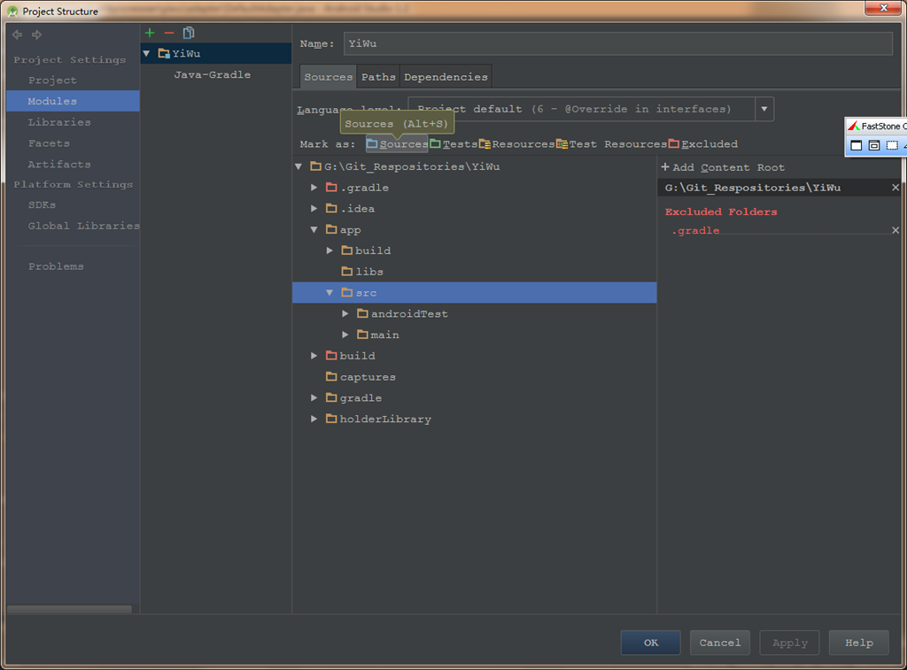This screenshot has width=907, height=670.
Task: Mark folder as Tests
Action: (x=453, y=144)
